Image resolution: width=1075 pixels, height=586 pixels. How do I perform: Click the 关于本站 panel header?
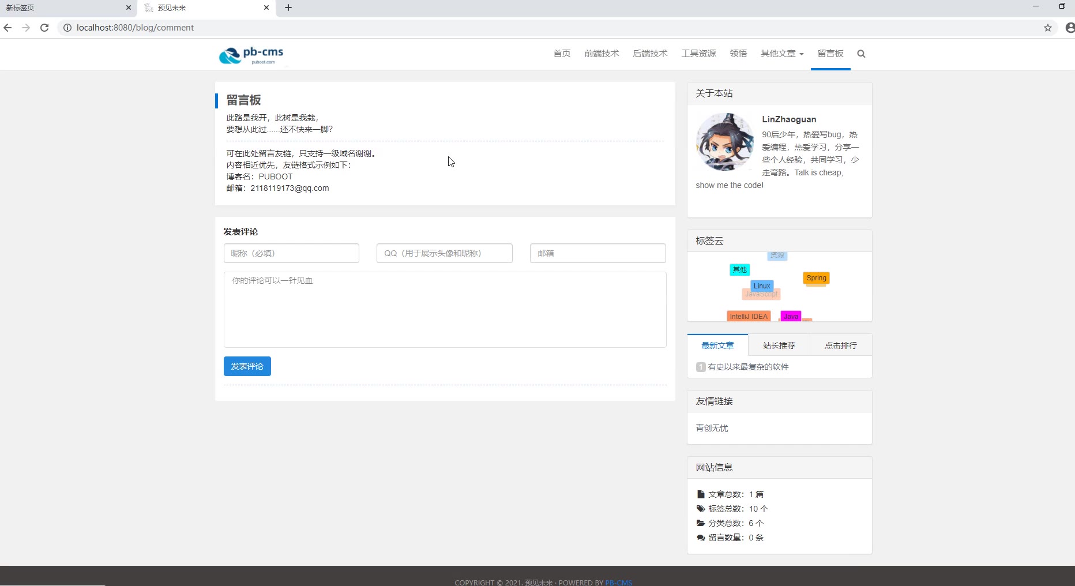click(780, 93)
